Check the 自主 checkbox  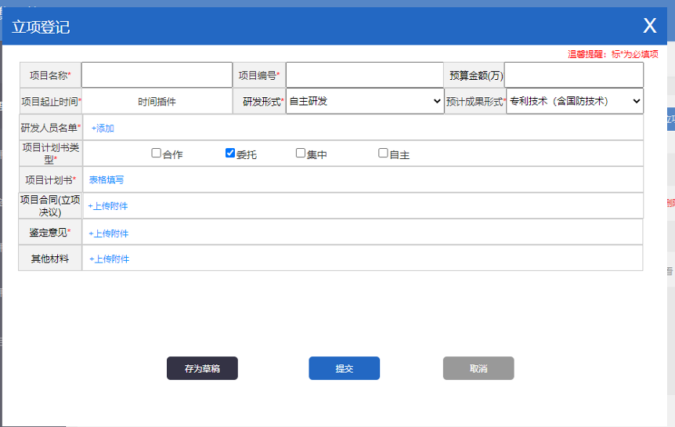click(x=383, y=154)
